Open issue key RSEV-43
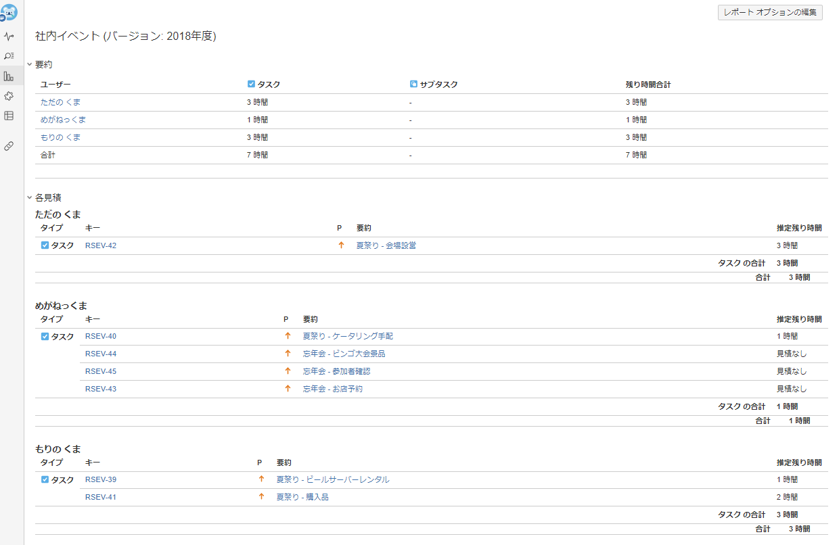Viewport: 839px width, 545px height. pos(101,389)
